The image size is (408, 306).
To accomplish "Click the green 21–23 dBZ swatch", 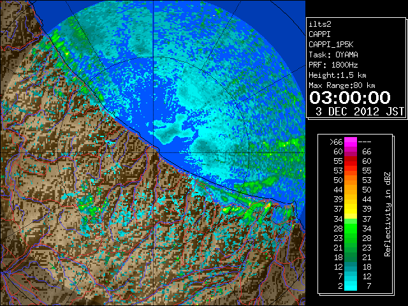I will point(351,247).
